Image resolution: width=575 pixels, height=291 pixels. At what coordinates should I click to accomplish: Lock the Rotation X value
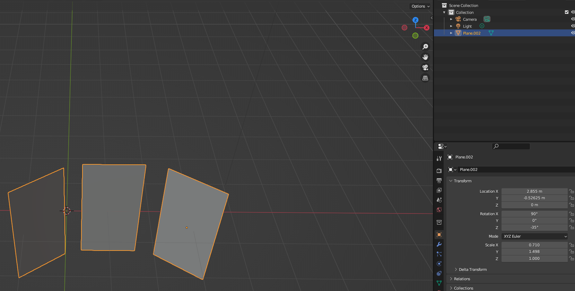[572, 214]
